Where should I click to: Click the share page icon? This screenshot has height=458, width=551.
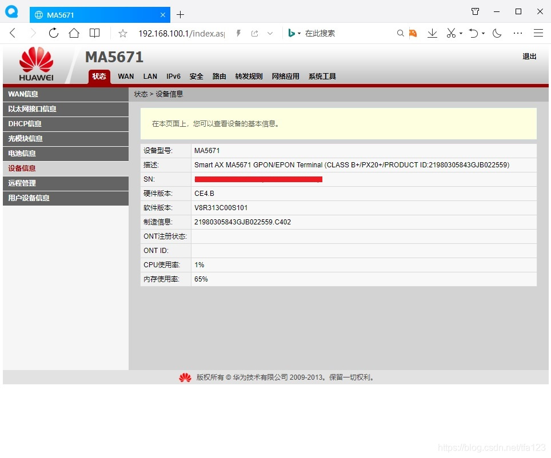pos(255,33)
